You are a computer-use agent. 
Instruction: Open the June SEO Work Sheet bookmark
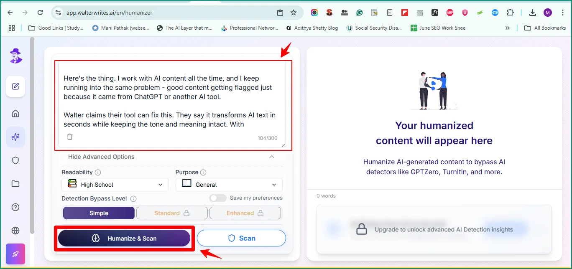(x=438, y=28)
